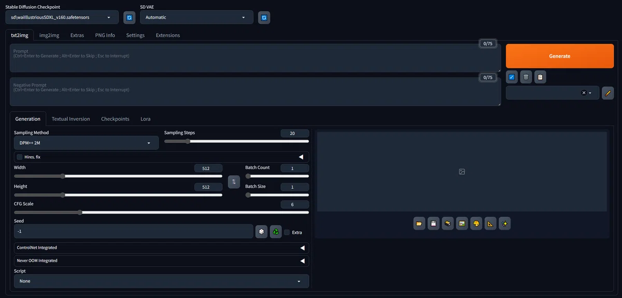Select the Generation sub-tab
Image resolution: width=622 pixels, height=298 pixels.
[x=28, y=119]
